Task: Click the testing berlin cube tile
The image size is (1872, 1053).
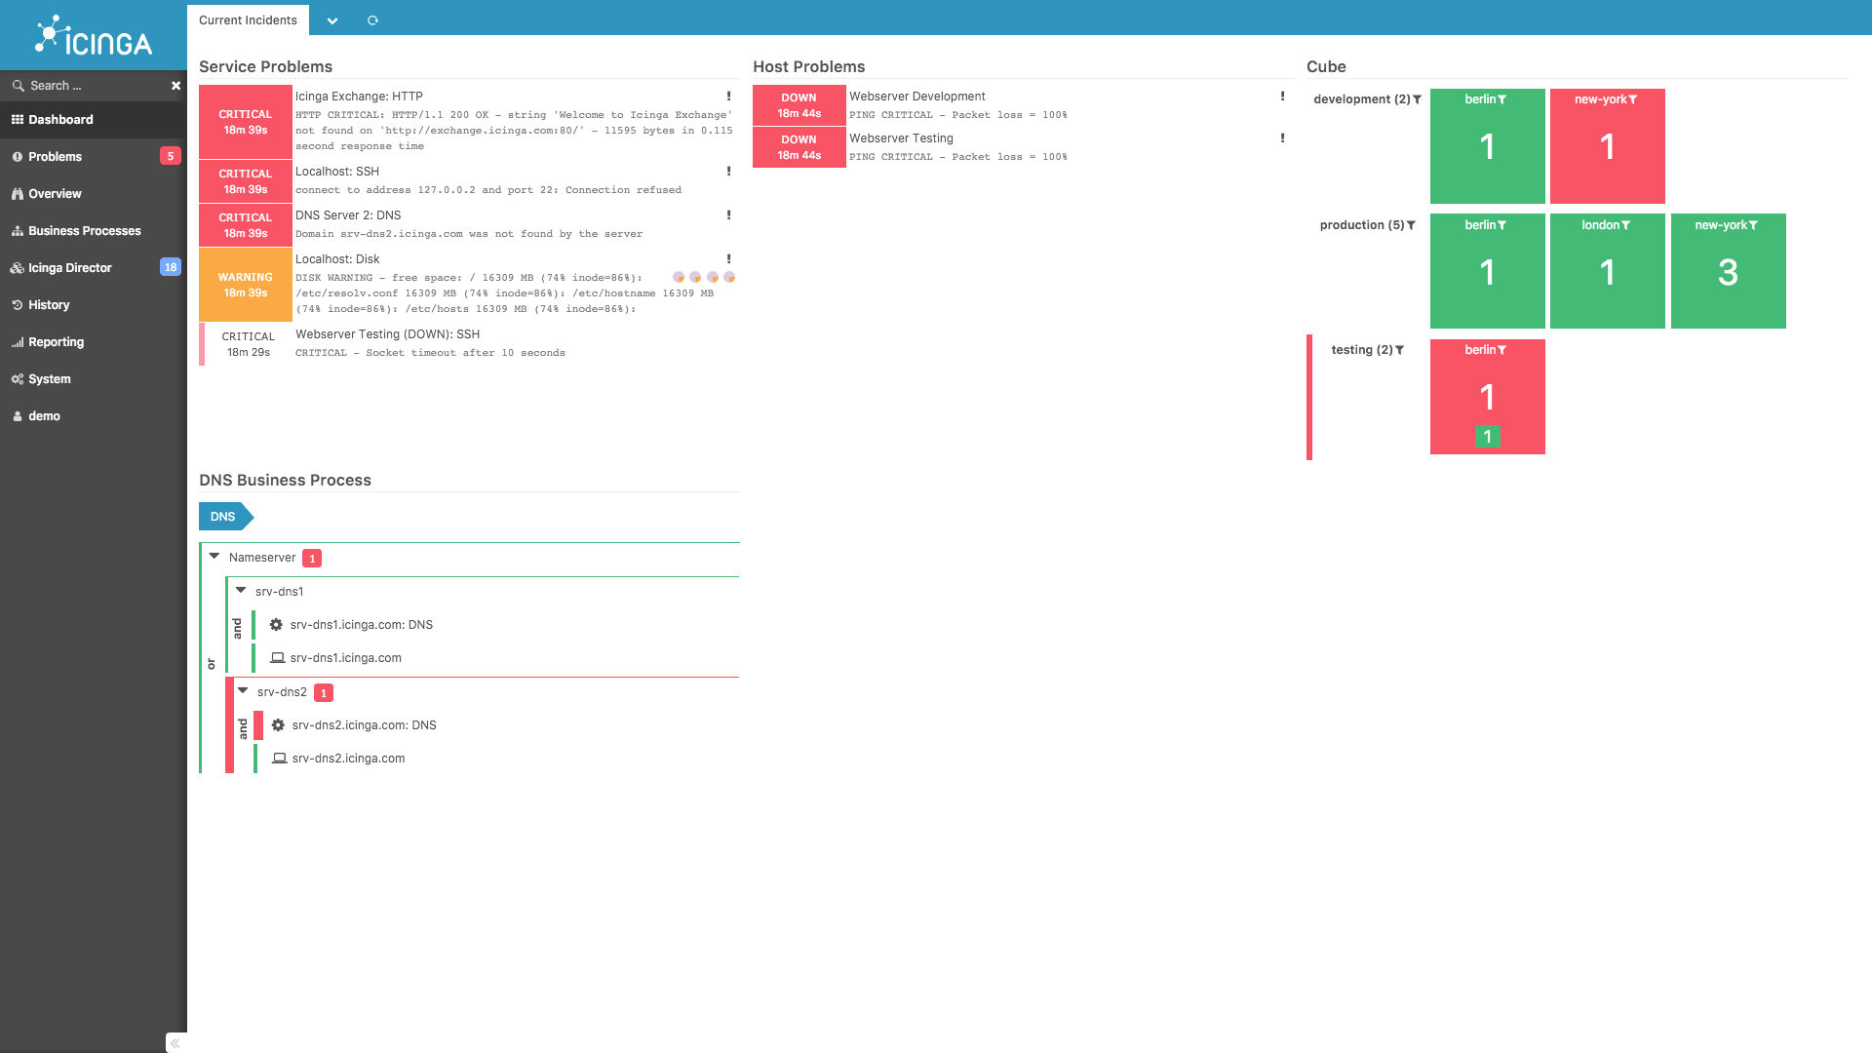Action: click(x=1486, y=396)
